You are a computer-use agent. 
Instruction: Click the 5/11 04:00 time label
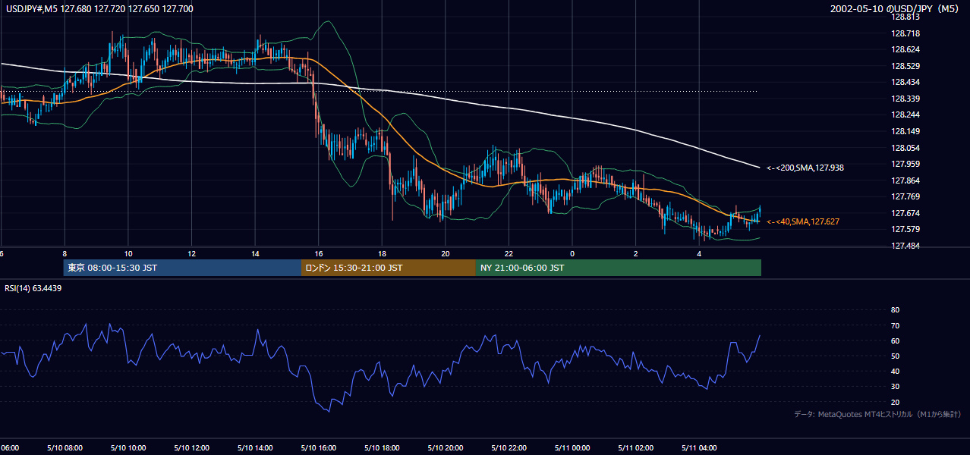(x=699, y=447)
